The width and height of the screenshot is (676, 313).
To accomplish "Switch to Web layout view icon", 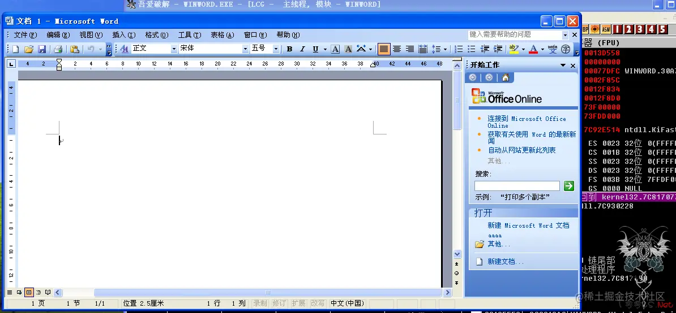I will click(x=19, y=292).
